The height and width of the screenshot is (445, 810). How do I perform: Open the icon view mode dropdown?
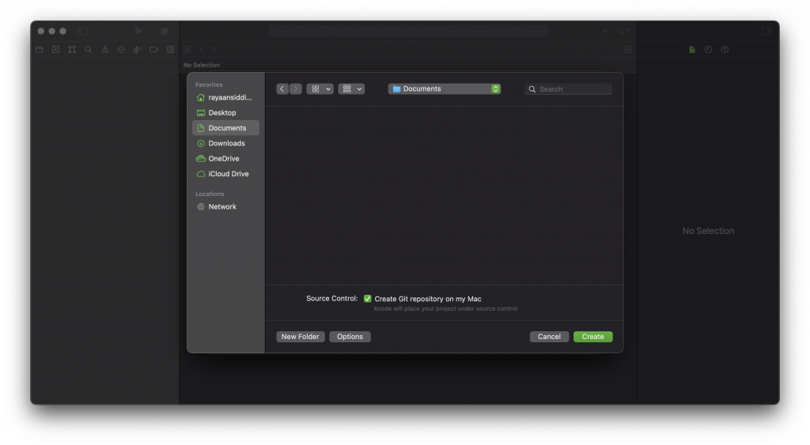coord(320,89)
